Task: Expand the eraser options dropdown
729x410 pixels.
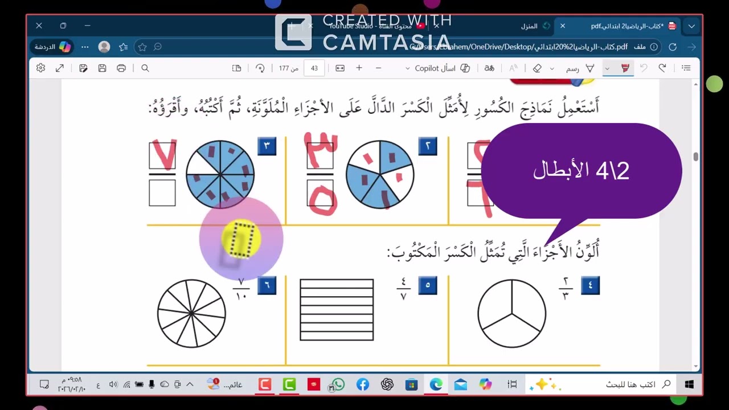Action: click(552, 68)
